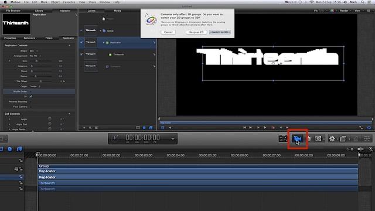This screenshot has height=211, width=375.
Task: Adjust the Tile Offset slider
Action: 41,81
